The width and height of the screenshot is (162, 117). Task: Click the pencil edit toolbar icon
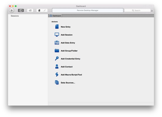click(x=45, y=11)
